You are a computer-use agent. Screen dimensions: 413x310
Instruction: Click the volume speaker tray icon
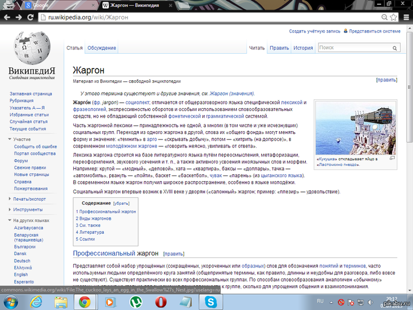(371, 302)
